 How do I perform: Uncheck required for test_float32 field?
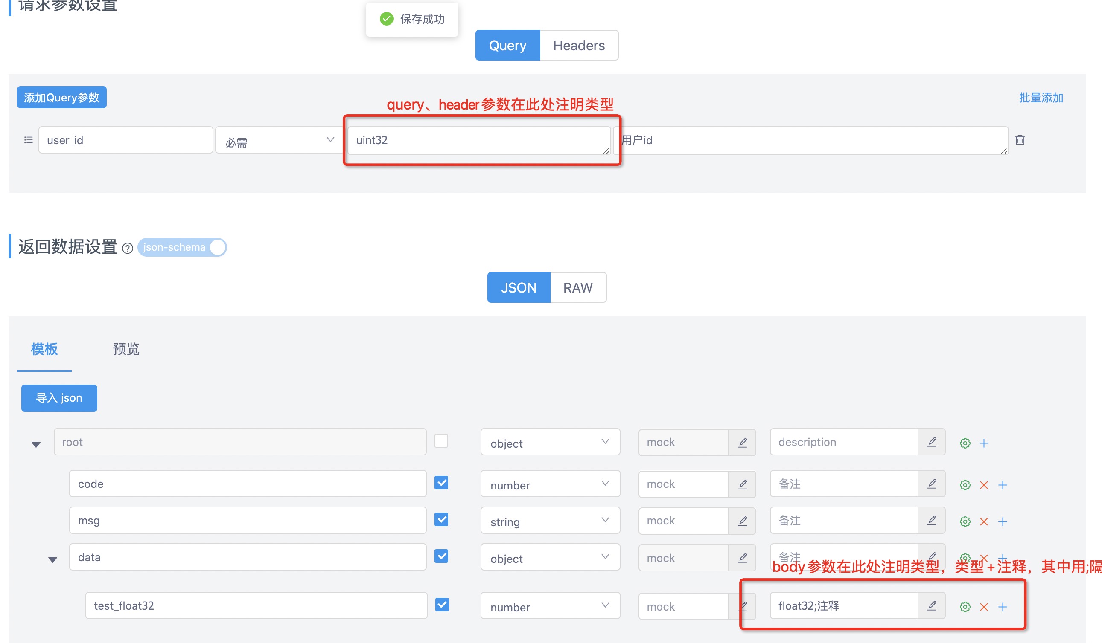click(442, 605)
